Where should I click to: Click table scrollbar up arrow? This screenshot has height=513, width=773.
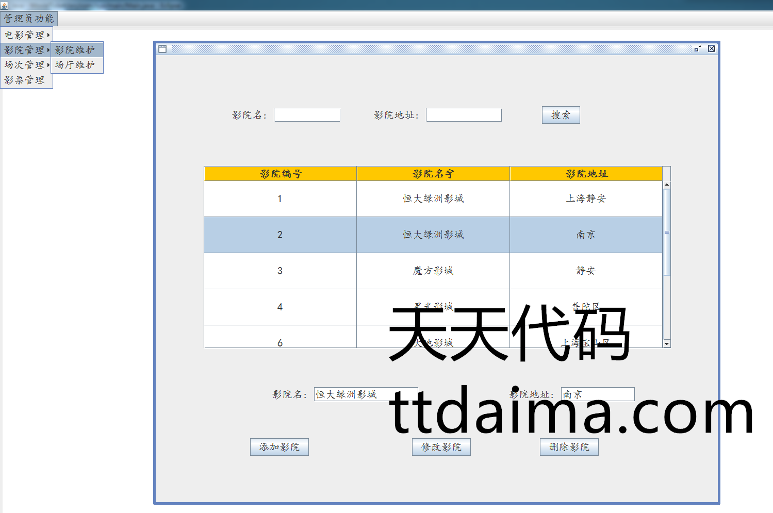[x=667, y=185]
